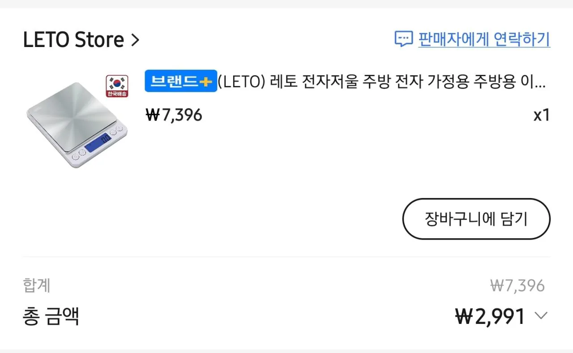The width and height of the screenshot is (573, 353).
Task: Expand the LETO Store details via its chevron
Action: [x=136, y=39]
